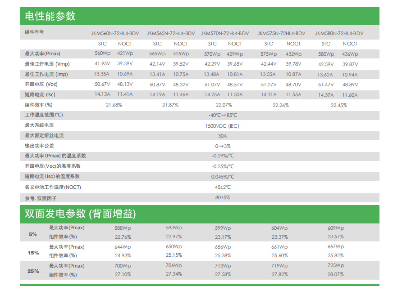Select the 最大系统电压 row label
The width and height of the screenshot is (393, 290).
click(x=39, y=125)
